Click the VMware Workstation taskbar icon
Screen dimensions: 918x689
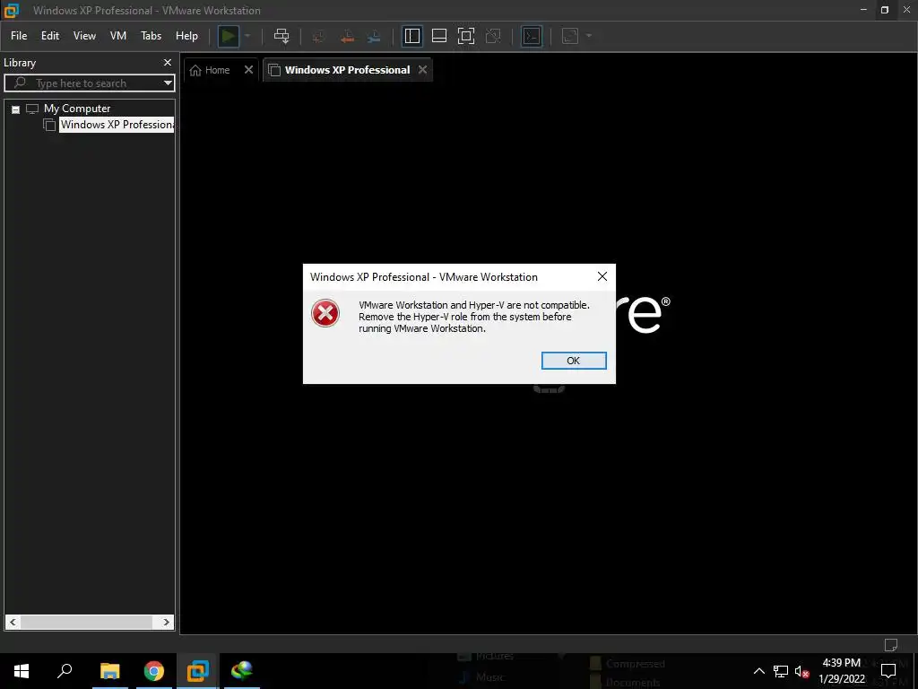coord(198,671)
